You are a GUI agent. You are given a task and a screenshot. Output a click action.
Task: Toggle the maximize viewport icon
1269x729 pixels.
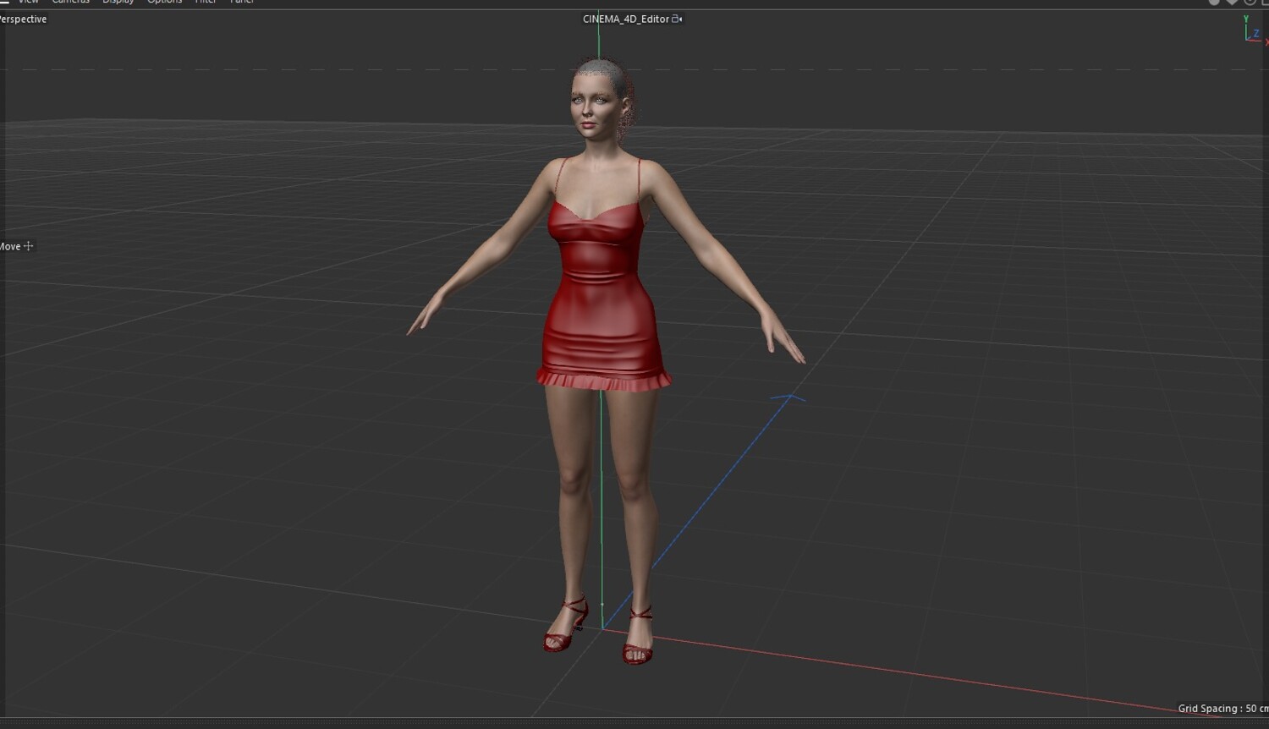coord(1265,2)
